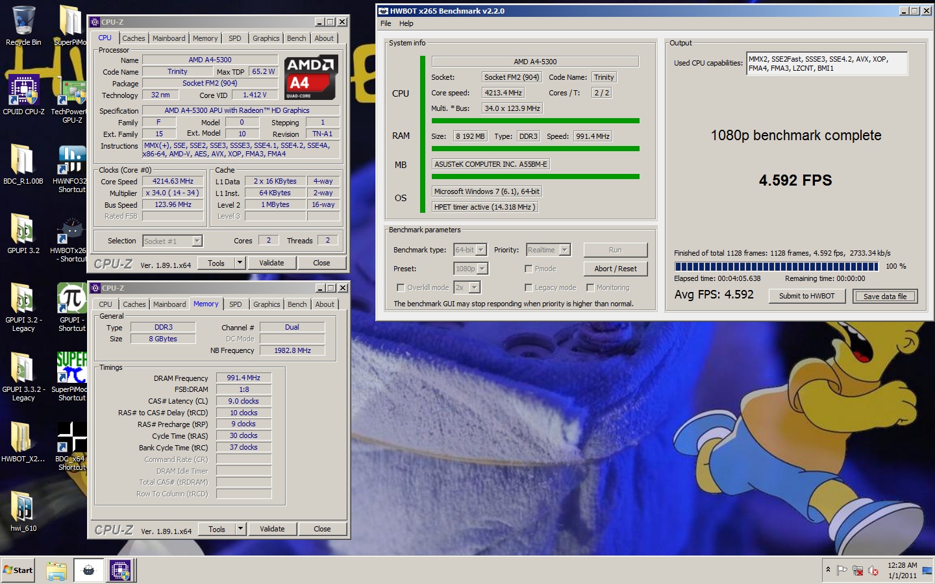Click Close button in lower CPU-Z window
The height and width of the screenshot is (584, 935).
(323, 529)
